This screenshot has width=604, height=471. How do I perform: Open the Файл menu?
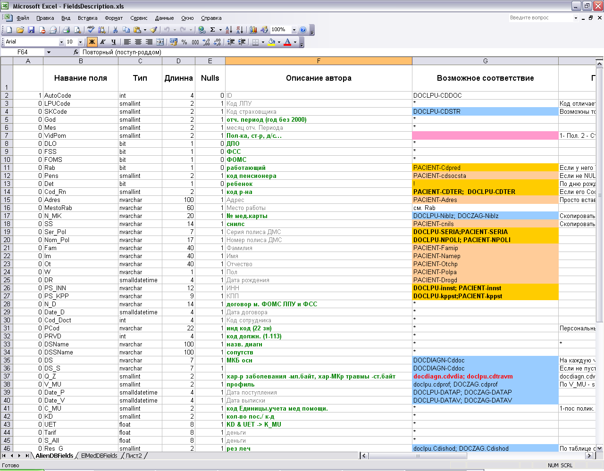(x=23, y=18)
